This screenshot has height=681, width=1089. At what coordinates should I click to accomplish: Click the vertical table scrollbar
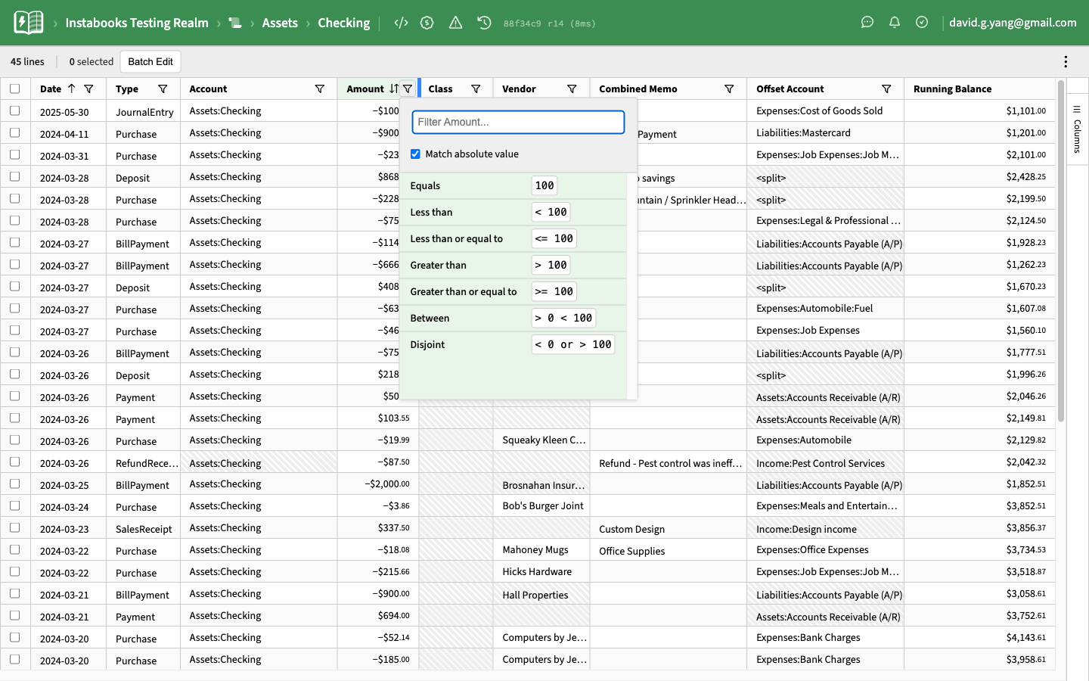click(1061, 251)
